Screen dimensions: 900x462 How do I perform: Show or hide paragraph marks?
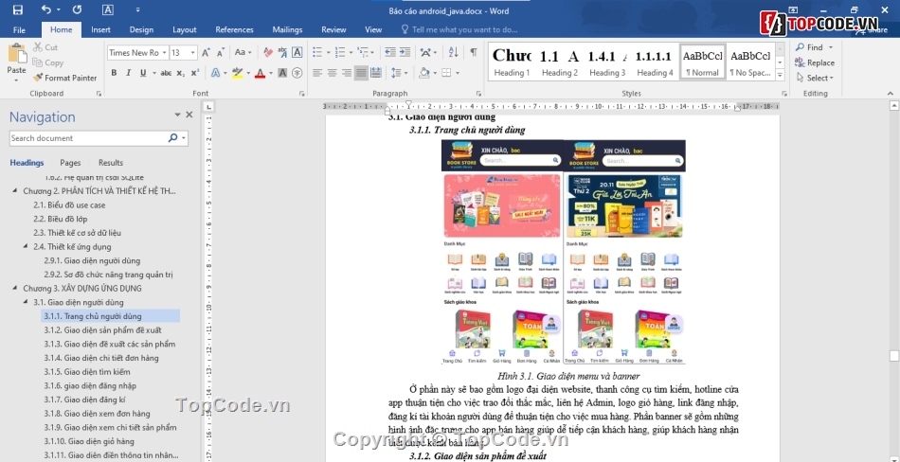tap(473, 53)
